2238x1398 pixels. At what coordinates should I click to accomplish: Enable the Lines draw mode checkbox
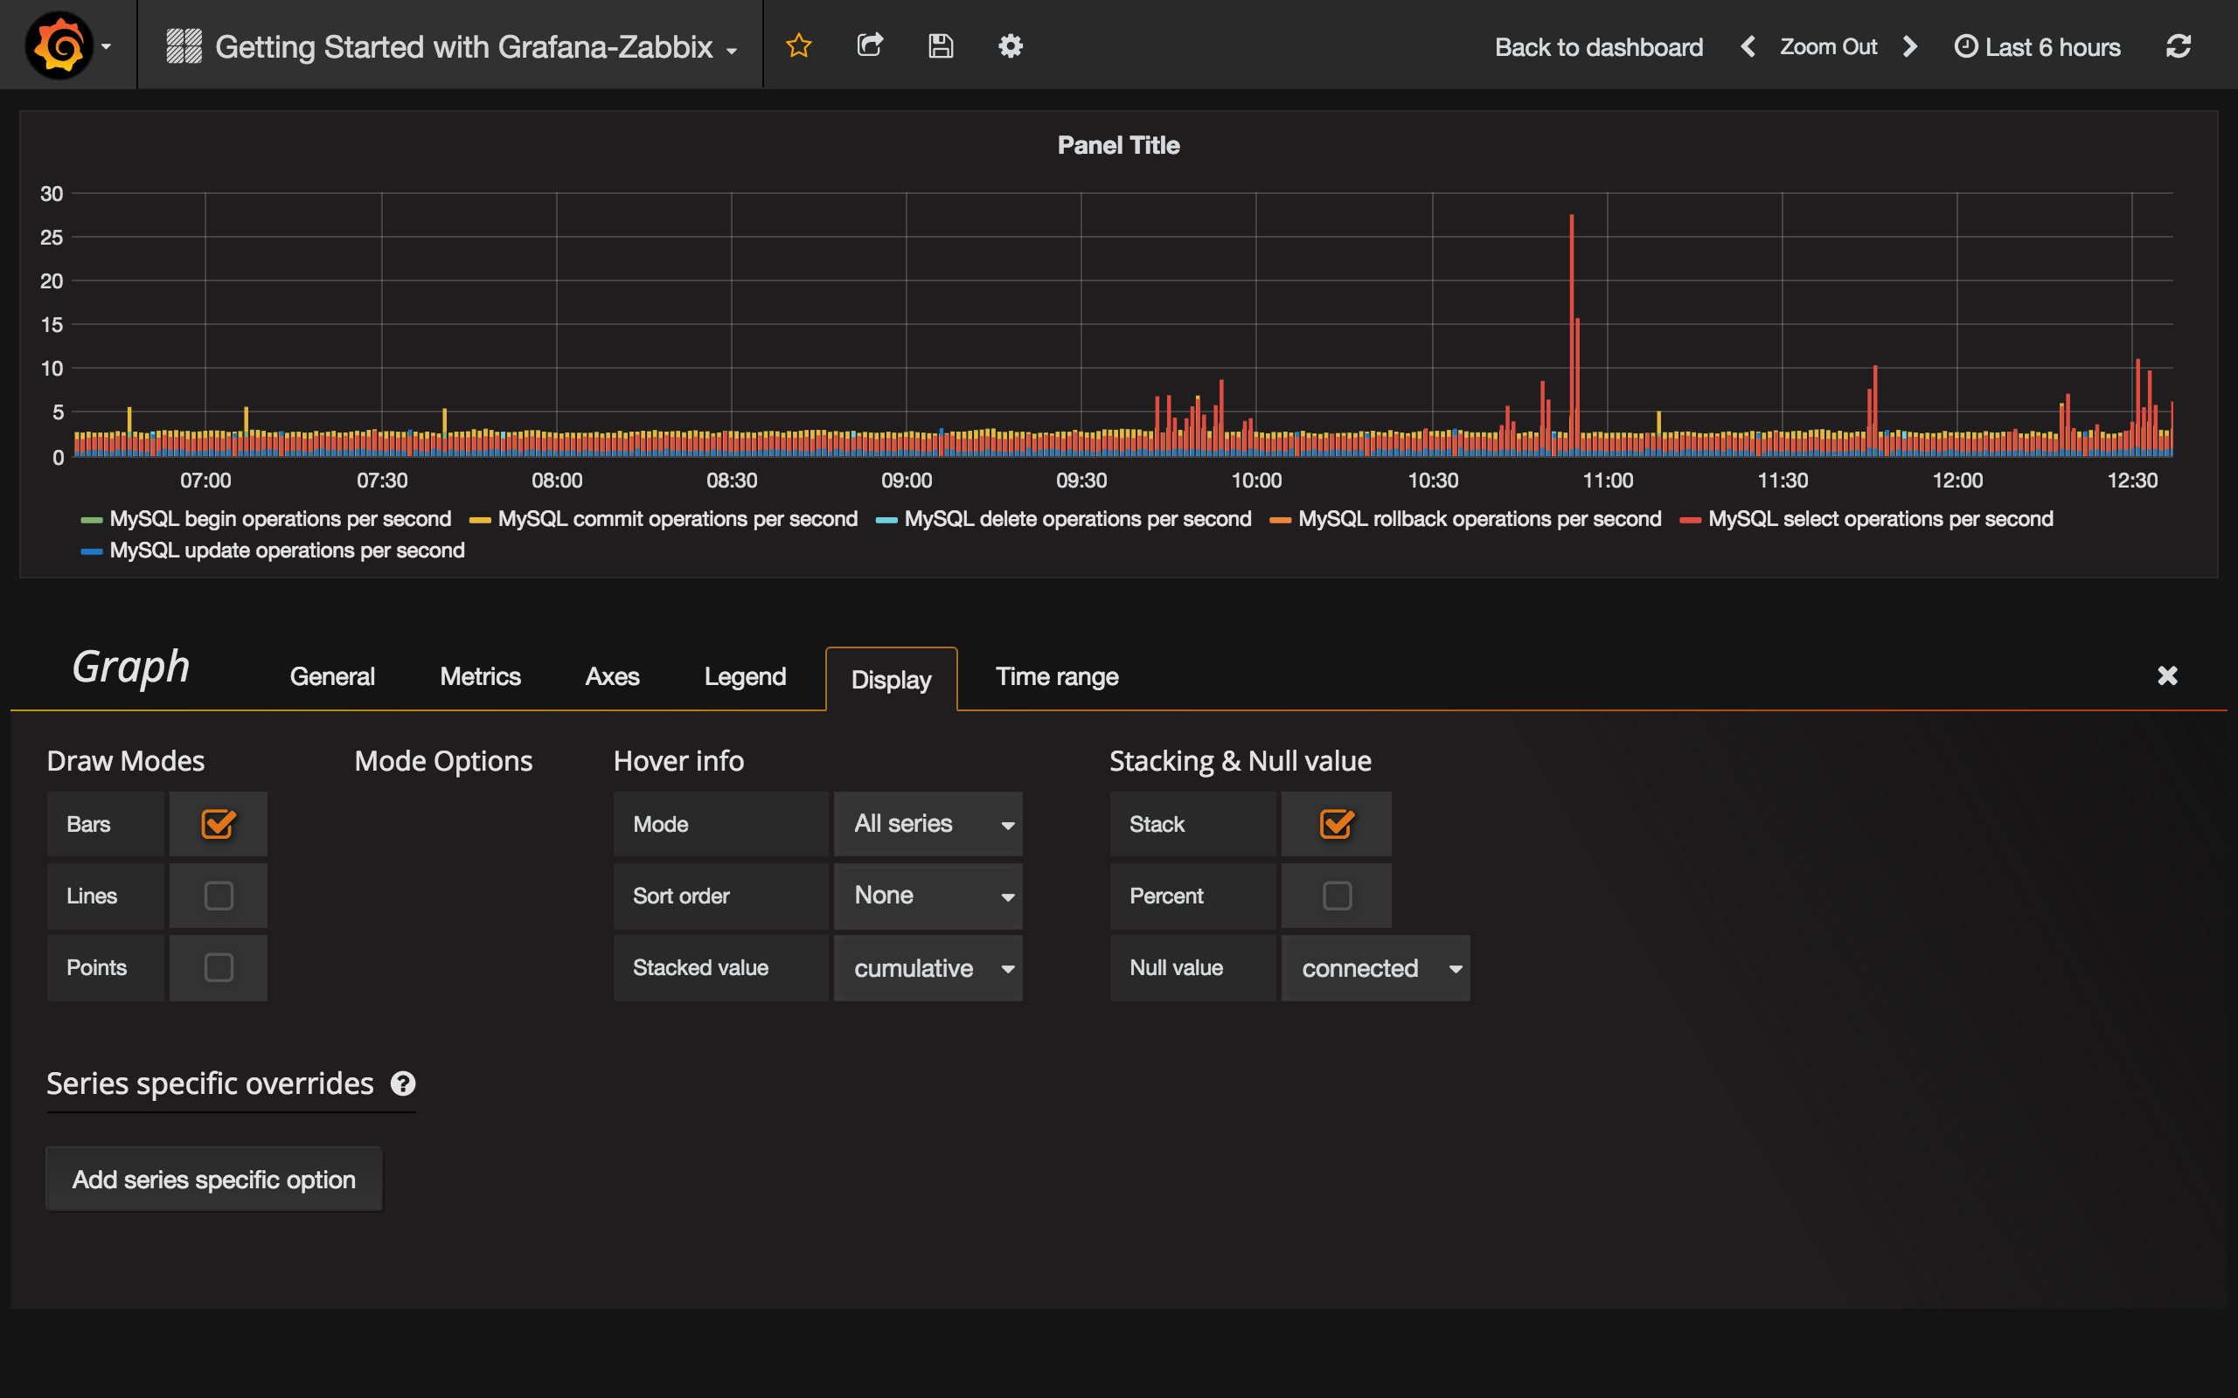point(219,895)
